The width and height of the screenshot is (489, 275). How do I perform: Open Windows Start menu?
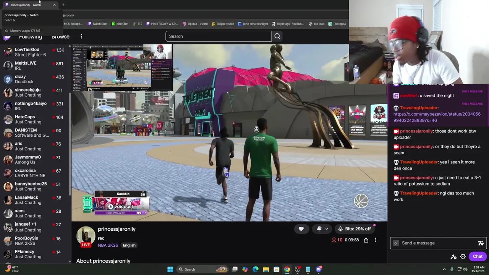pyautogui.click(x=170, y=269)
